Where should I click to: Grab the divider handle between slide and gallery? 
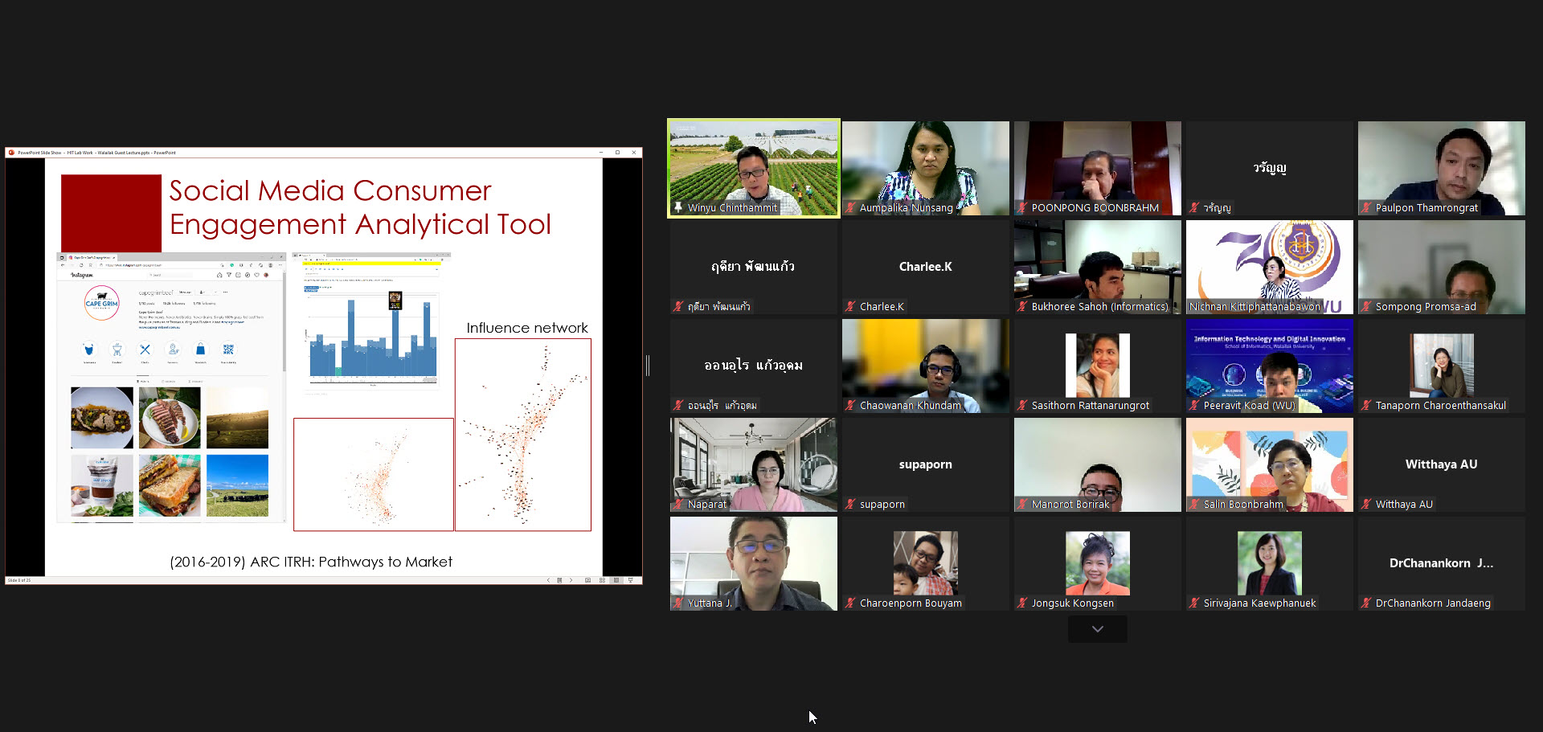coord(648,366)
